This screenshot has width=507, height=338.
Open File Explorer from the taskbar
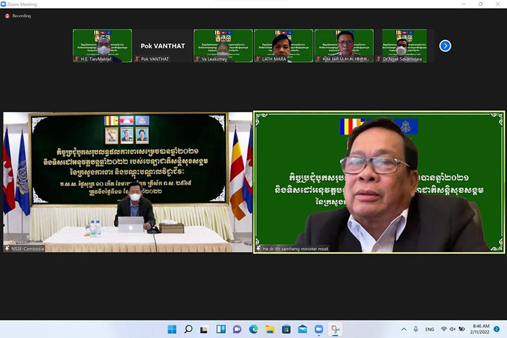pos(270,329)
